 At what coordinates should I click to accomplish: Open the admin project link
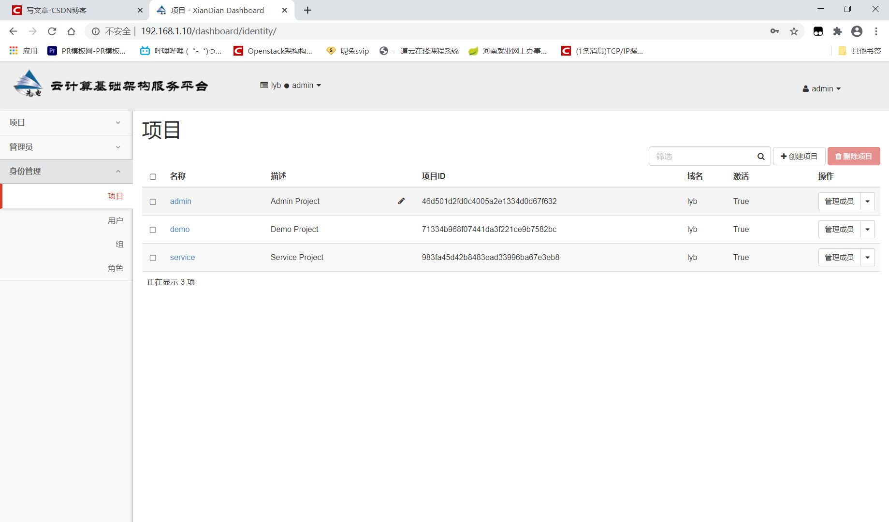pyautogui.click(x=181, y=202)
